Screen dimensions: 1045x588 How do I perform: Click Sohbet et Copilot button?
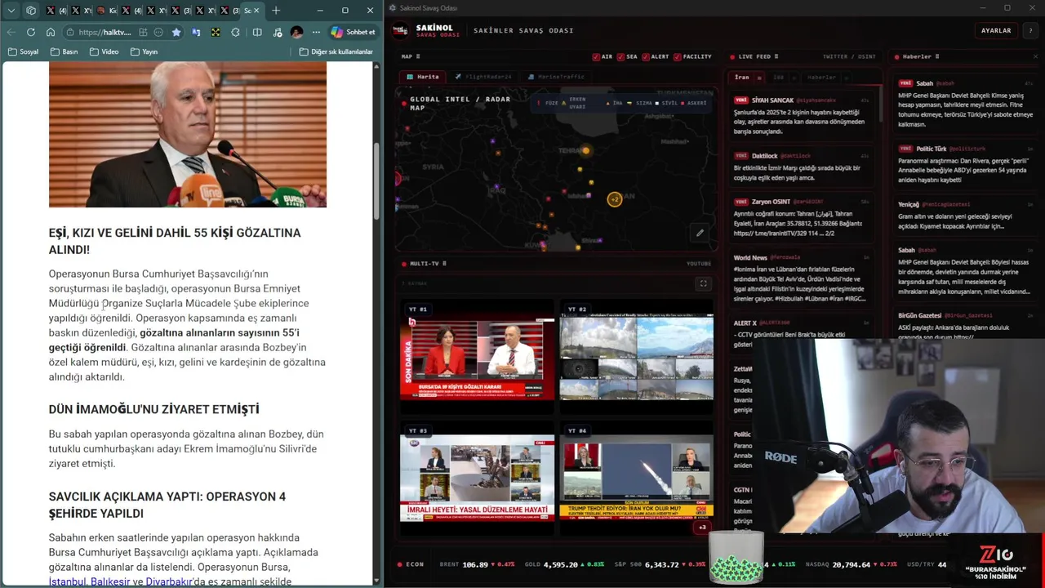tap(354, 32)
